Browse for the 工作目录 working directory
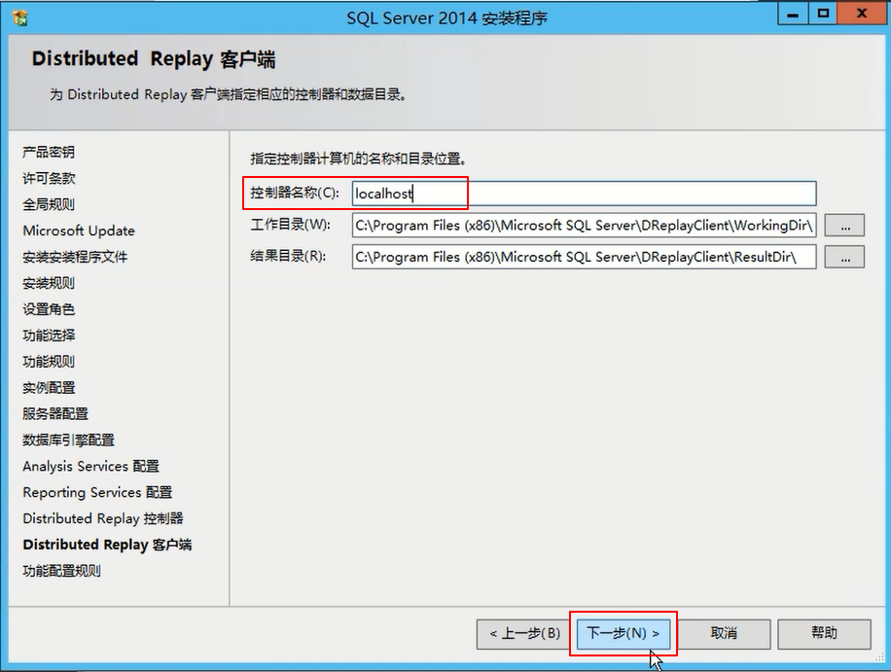Image resolution: width=891 pixels, height=672 pixels. (x=845, y=226)
